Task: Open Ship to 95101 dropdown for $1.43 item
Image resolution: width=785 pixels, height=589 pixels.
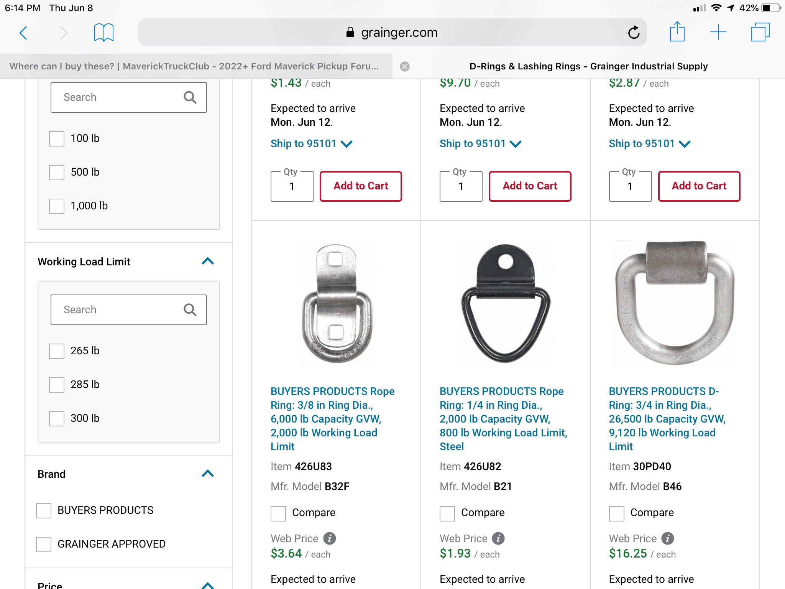Action: tap(311, 144)
